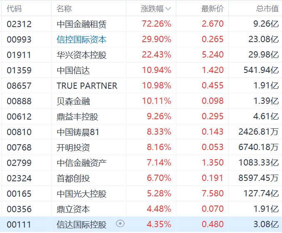Click the 1.39亿 market cap
This screenshot has height=233, width=282.
coord(266,101)
